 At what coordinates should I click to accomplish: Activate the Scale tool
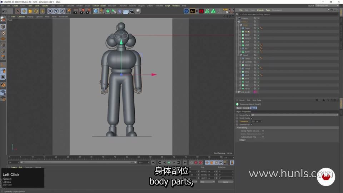click(30, 11)
